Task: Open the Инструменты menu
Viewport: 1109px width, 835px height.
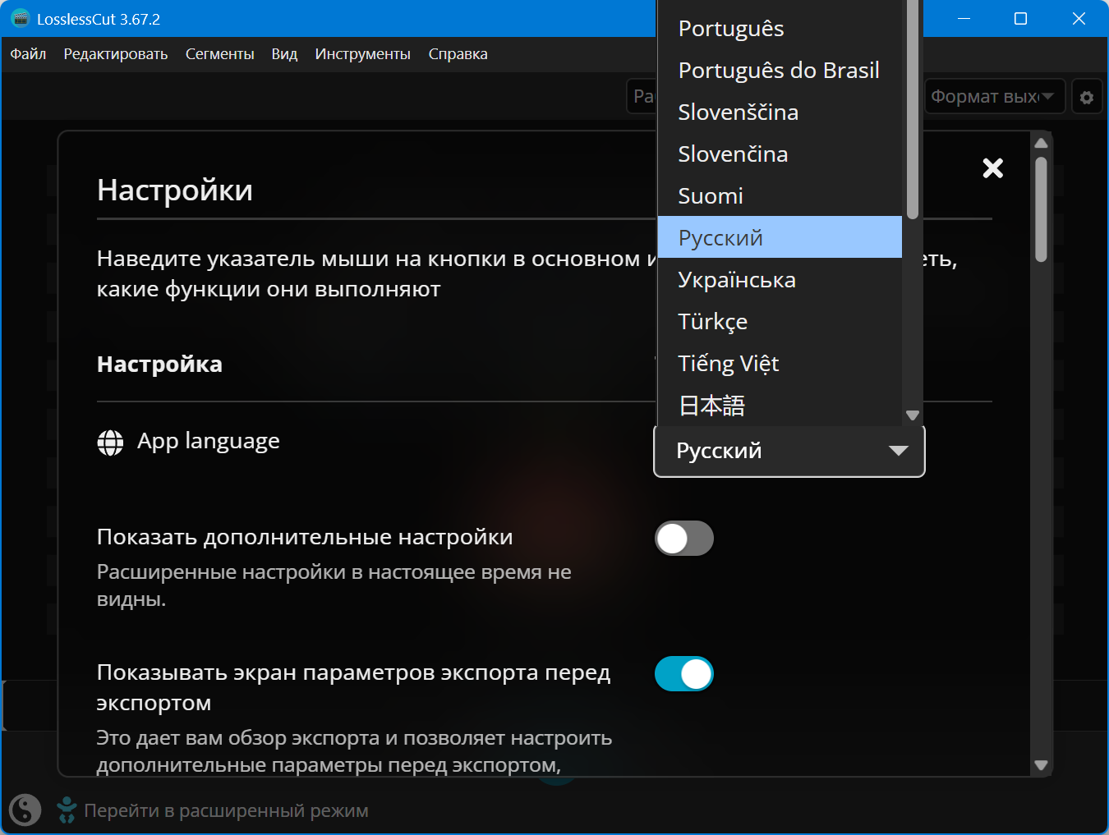Action: point(362,54)
